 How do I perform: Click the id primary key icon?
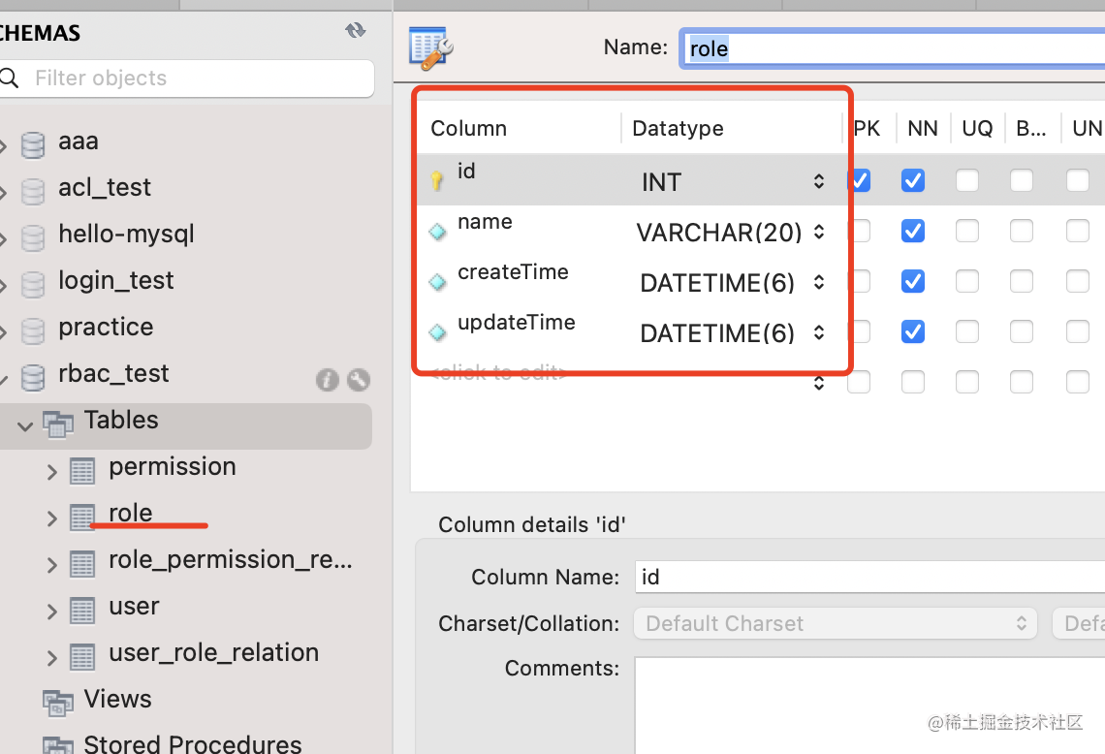click(437, 180)
